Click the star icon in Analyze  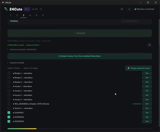click(x=75, y=33)
